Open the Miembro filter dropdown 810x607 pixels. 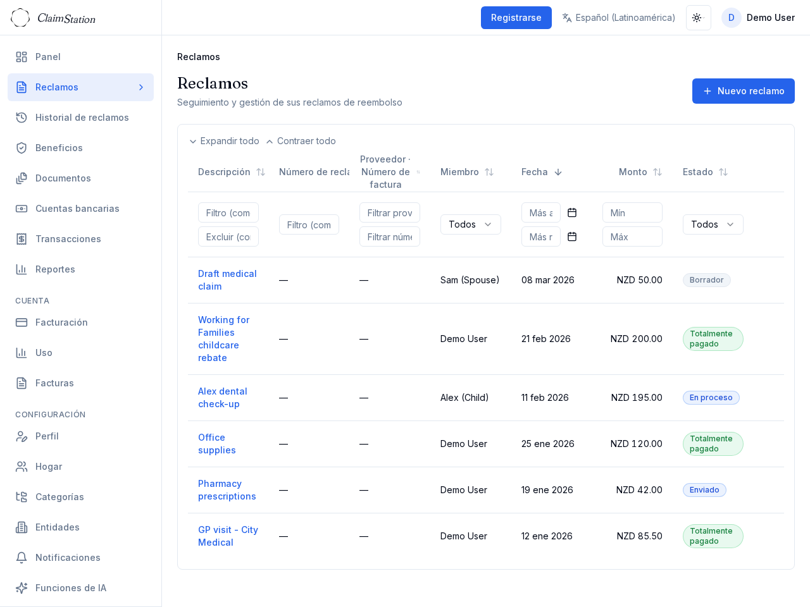470,224
